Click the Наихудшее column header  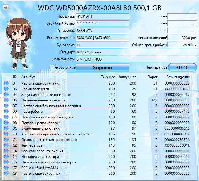[x=127, y=77]
